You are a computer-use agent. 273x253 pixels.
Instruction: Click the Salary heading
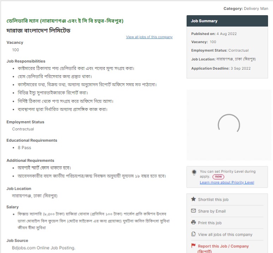(x=13, y=207)
